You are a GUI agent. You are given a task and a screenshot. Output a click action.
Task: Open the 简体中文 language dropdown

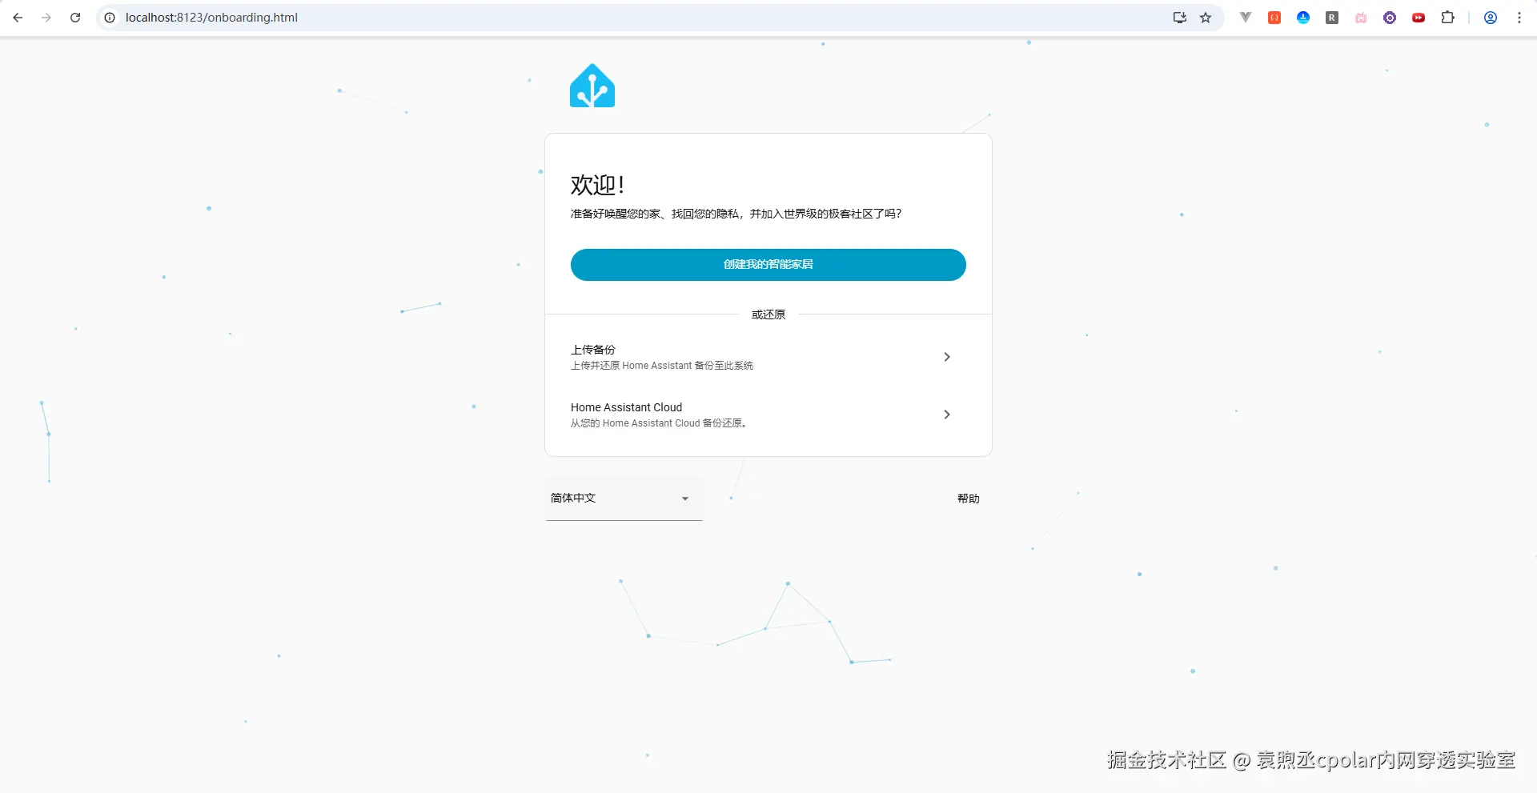[624, 499]
